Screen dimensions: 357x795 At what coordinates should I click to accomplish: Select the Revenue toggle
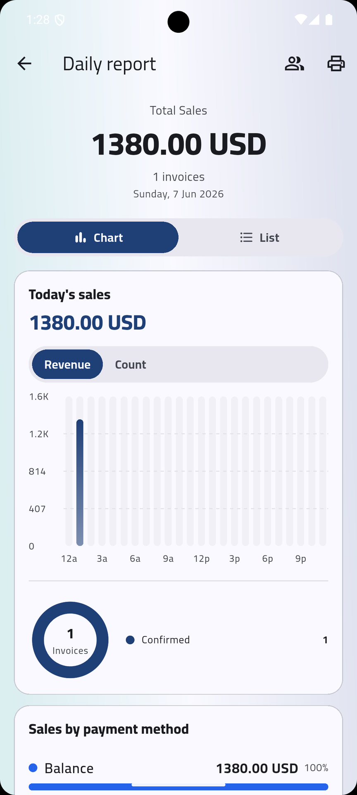(67, 364)
